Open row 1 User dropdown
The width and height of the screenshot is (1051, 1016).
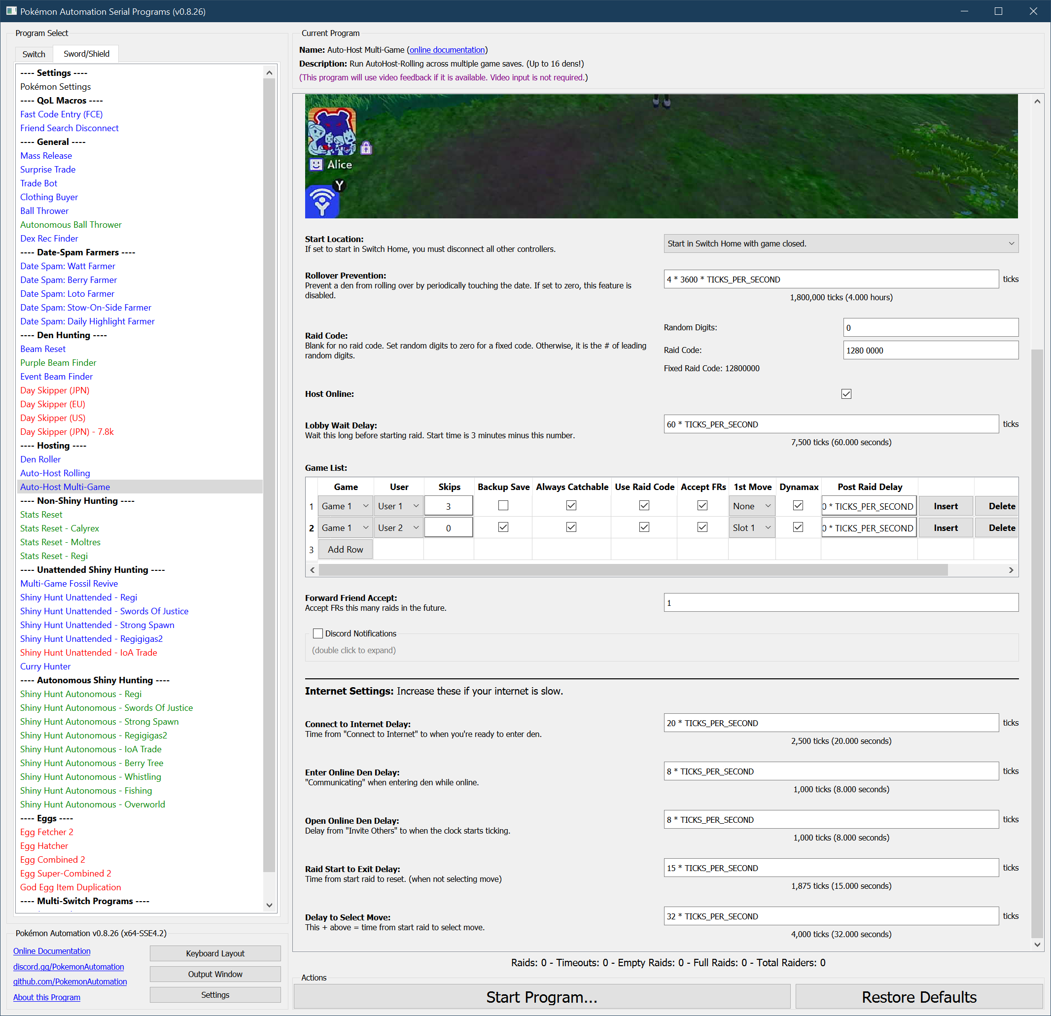tap(398, 506)
